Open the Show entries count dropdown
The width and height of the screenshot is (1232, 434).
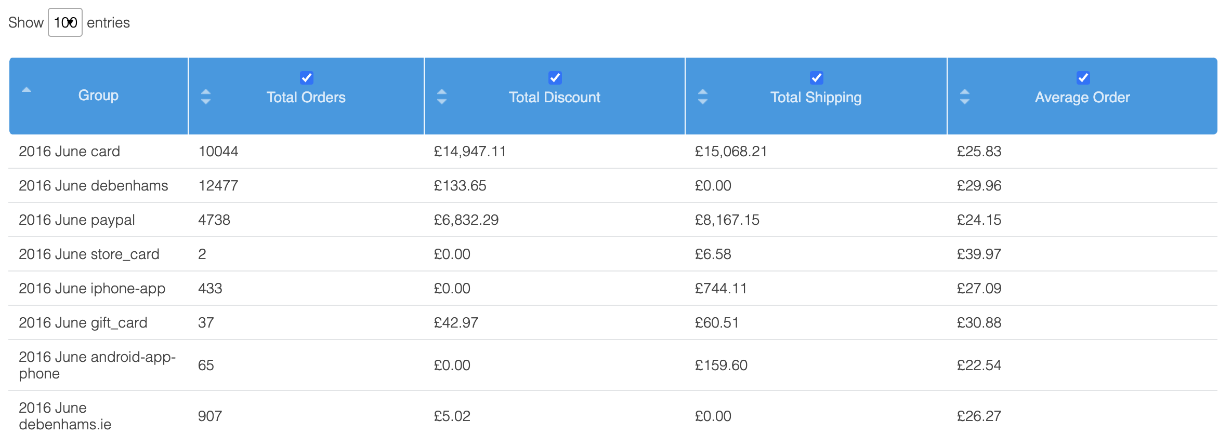click(x=65, y=23)
